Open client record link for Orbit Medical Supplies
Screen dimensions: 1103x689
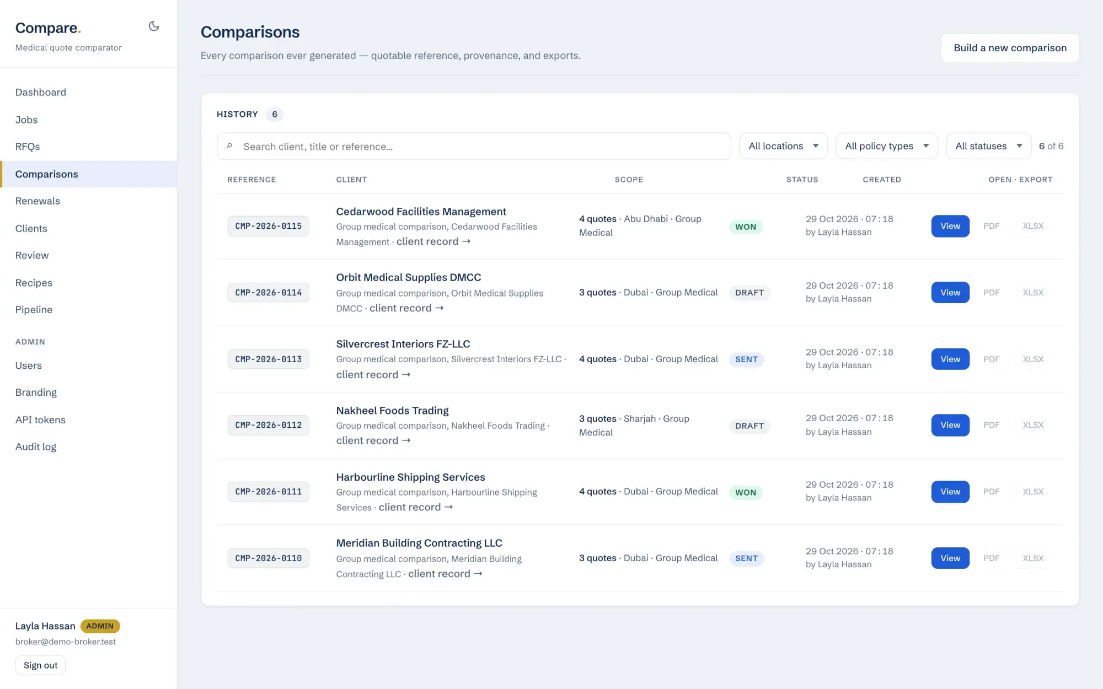406,308
